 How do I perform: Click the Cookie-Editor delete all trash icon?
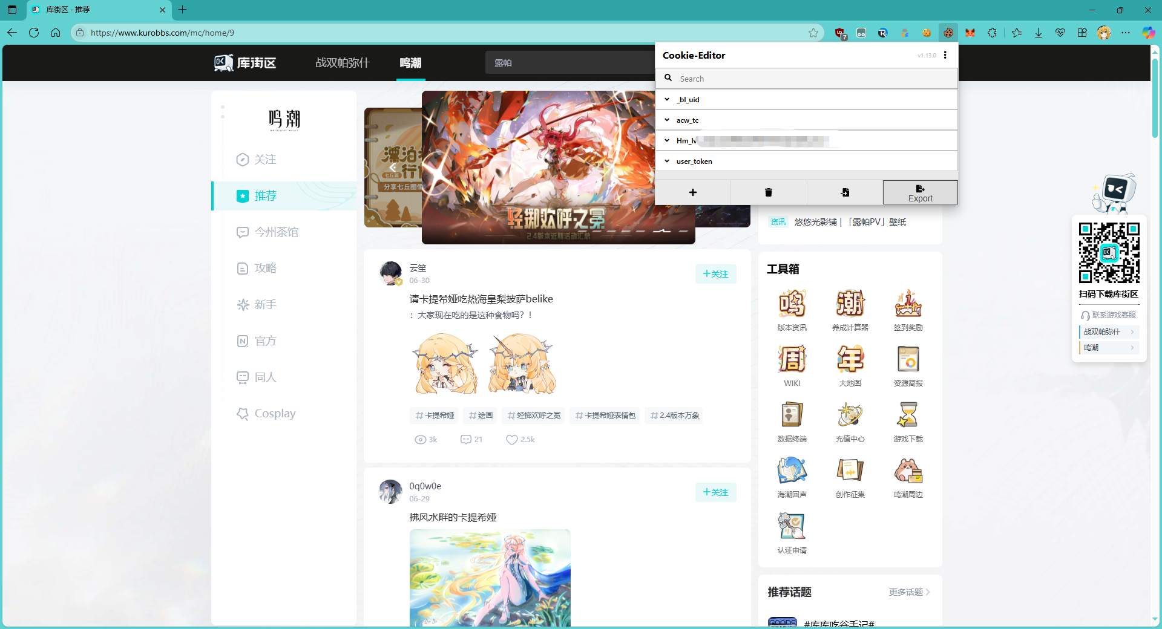pyautogui.click(x=768, y=192)
